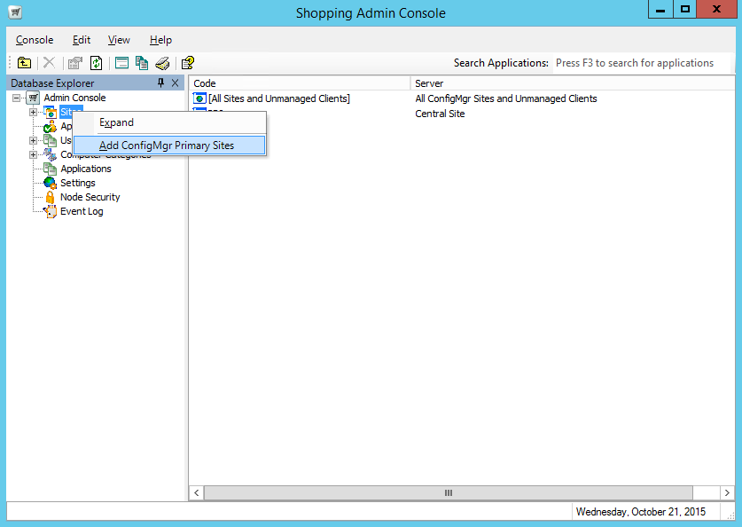The width and height of the screenshot is (742, 527).
Task: Click the Search Applications input field
Action: tap(641, 63)
